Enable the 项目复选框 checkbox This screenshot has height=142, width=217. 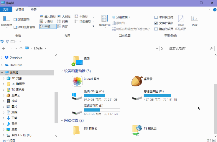click(x=156, y=17)
